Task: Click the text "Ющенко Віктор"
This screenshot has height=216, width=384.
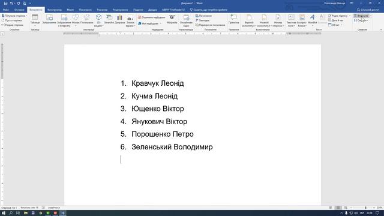Action: coord(158,109)
